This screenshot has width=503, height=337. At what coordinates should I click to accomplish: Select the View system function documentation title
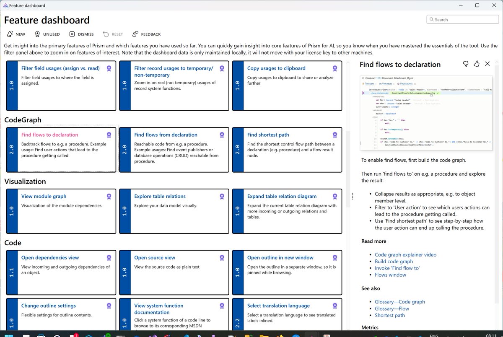159,309
